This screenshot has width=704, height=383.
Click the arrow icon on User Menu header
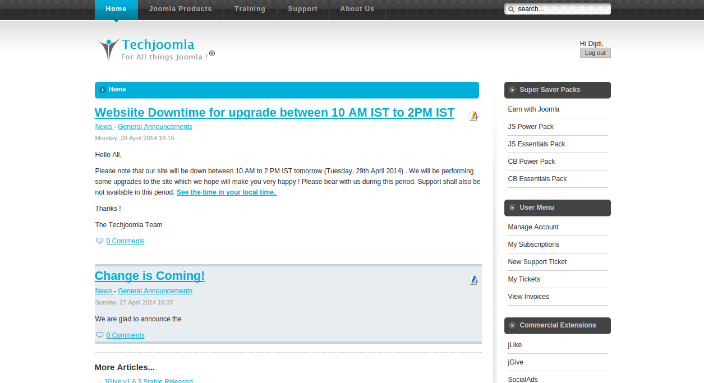pyautogui.click(x=512, y=207)
